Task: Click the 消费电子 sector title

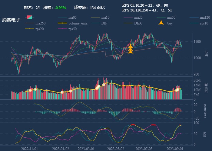Action: 11,20
